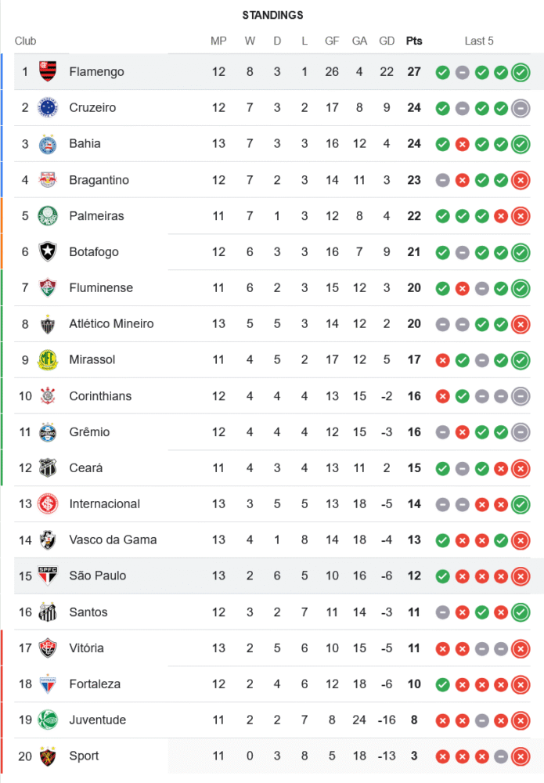Open the Atlético Mineiro team link
The image size is (544, 783).
111,324
